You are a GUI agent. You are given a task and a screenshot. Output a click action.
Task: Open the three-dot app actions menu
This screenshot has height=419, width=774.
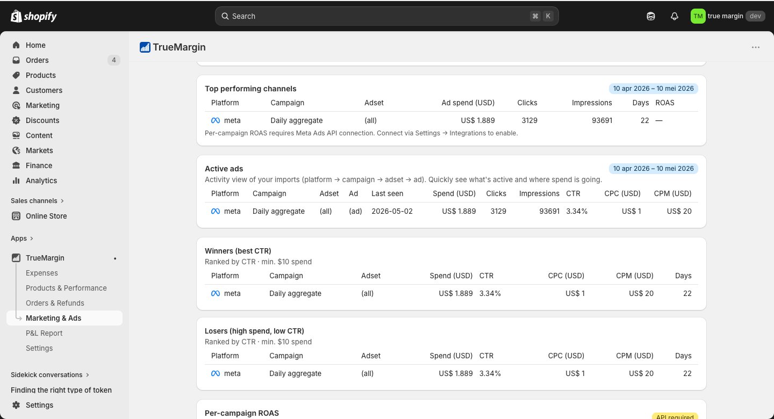tap(756, 47)
